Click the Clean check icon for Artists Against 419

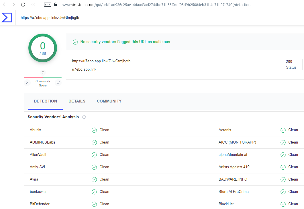point(283,167)
